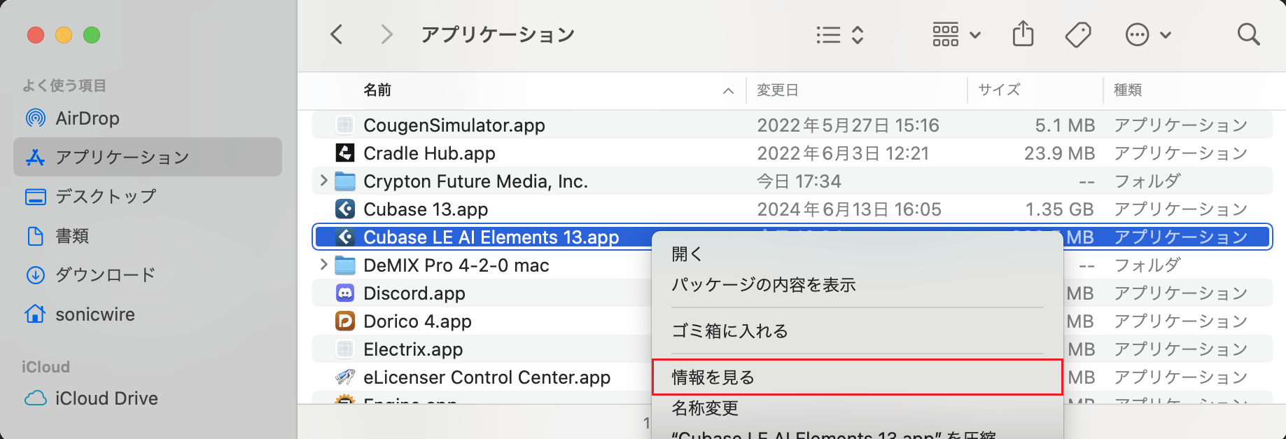The image size is (1286, 439).
Task: Click the Share icon in toolbar
Action: tap(1023, 34)
